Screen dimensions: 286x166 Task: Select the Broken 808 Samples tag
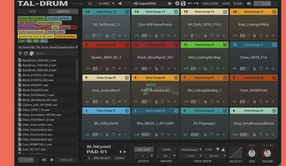31,18
